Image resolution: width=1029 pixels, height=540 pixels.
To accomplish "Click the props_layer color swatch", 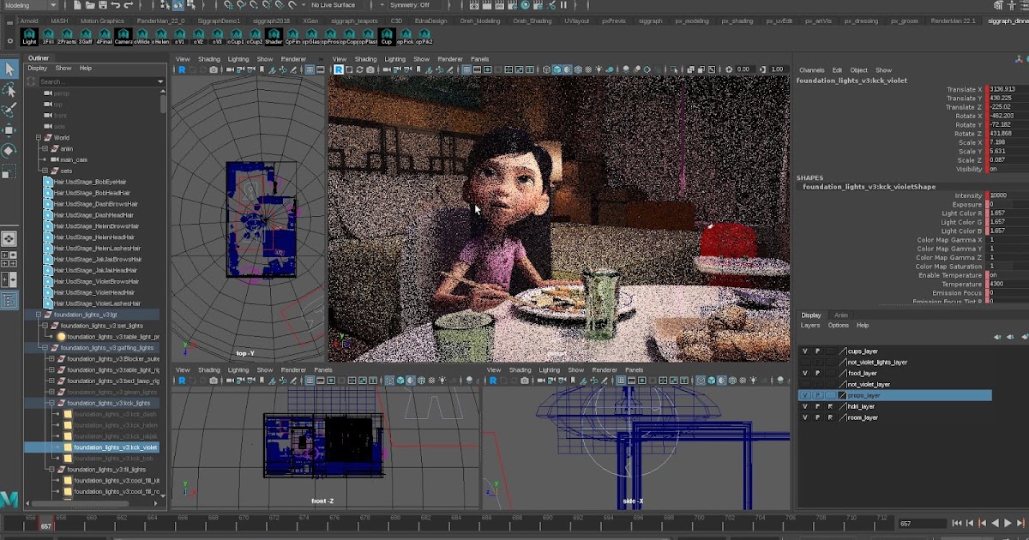I will (841, 395).
